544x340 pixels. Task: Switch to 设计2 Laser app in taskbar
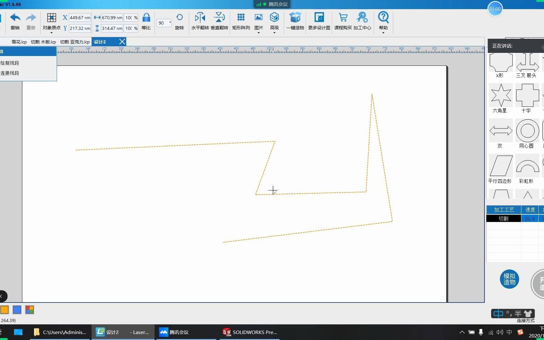coord(123,332)
